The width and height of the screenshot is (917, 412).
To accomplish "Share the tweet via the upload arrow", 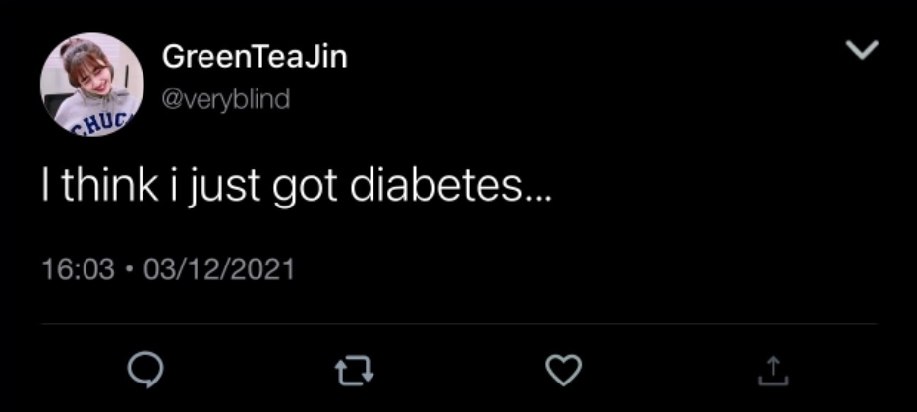I will [774, 371].
